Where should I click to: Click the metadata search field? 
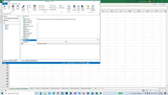point(12,23)
